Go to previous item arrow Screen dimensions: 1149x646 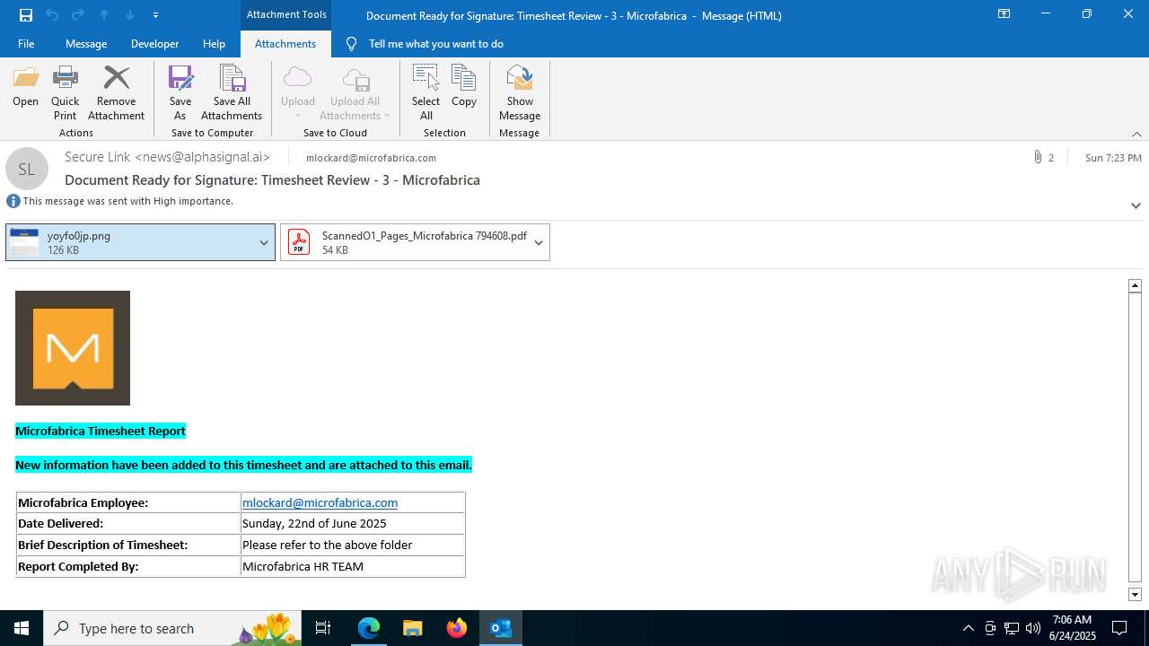[103, 15]
